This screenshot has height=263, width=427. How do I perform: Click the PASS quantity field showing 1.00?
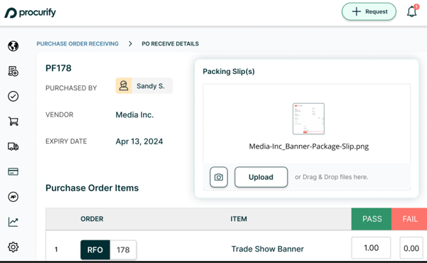tap(371, 248)
